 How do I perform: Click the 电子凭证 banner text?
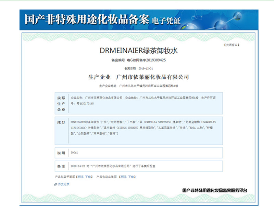[166, 21]
